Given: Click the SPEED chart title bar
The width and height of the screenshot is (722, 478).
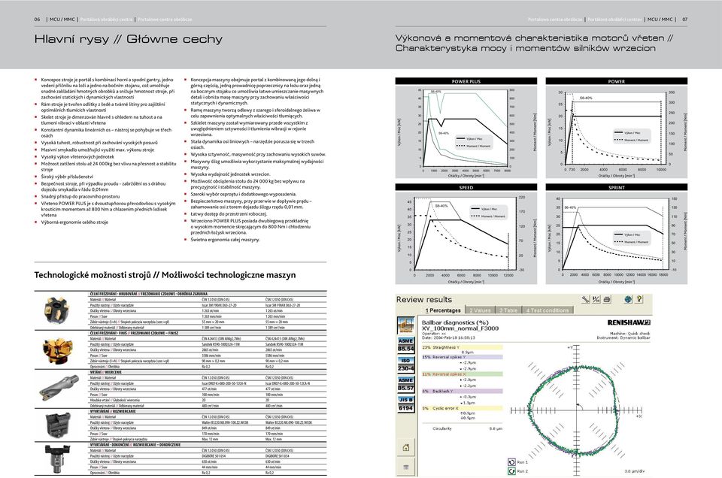Looking at the screenshot, I should coord(466,187).
